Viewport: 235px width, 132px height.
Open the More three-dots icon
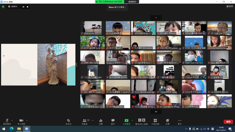180,121
